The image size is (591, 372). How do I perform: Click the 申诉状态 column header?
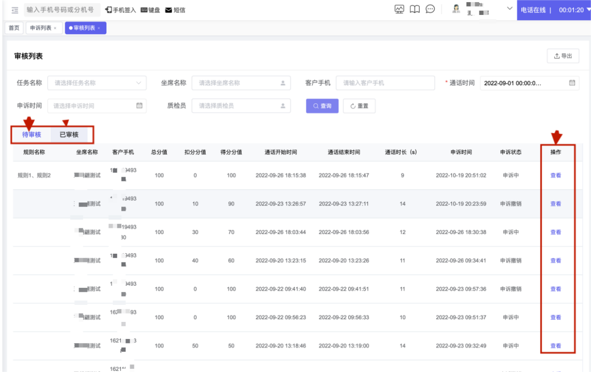pyautogui.click(x=511, y=152)
